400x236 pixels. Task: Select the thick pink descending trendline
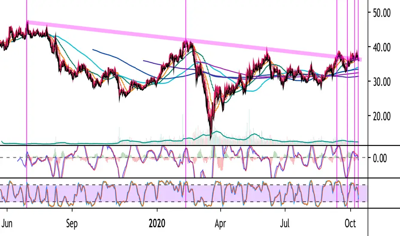coord(194,41)
